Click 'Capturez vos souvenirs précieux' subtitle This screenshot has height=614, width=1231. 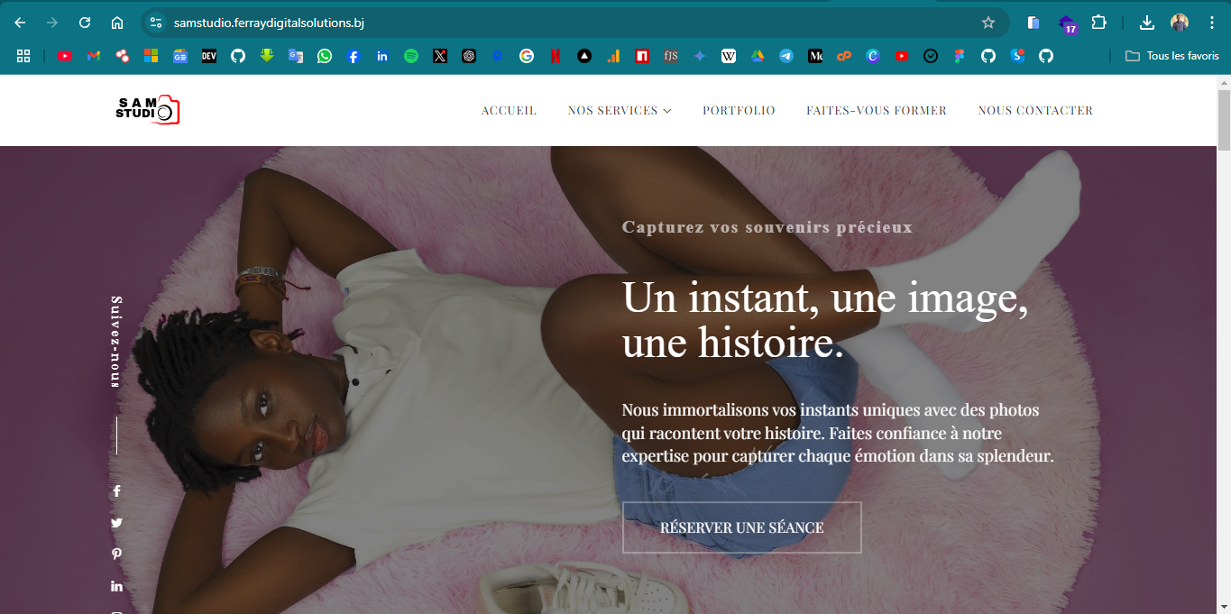767,227
